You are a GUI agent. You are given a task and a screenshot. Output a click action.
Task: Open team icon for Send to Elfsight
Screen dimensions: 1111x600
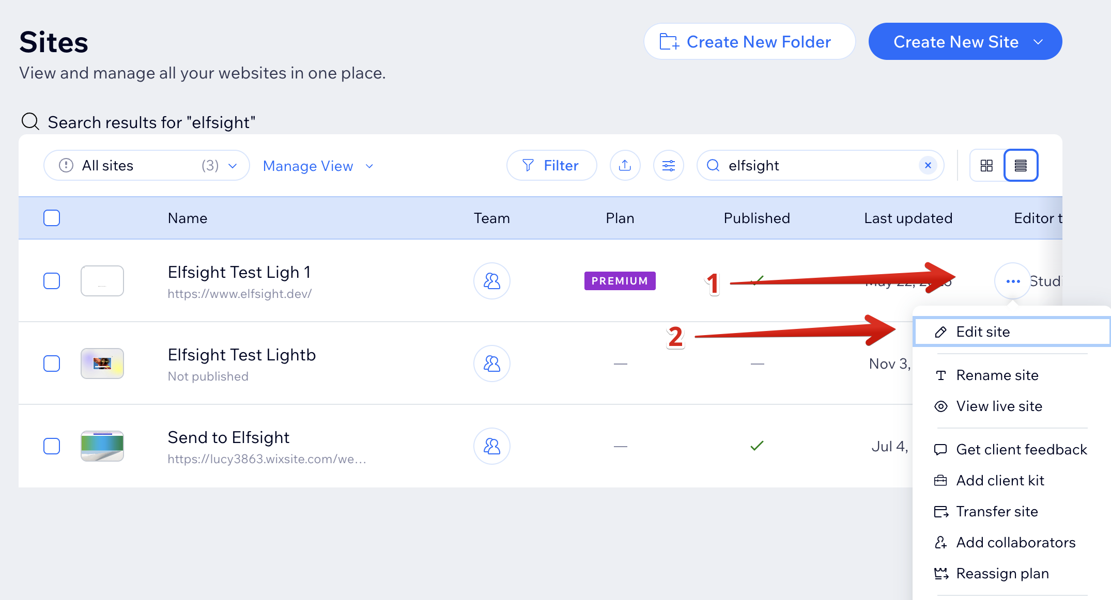click(492, 446)
